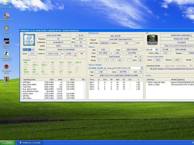Screen dimensions: 194x145
Task: Click the EM64T feature flag
Action: pos(27,72)
